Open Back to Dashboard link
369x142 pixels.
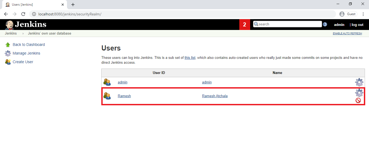click(x=29, y=45)
